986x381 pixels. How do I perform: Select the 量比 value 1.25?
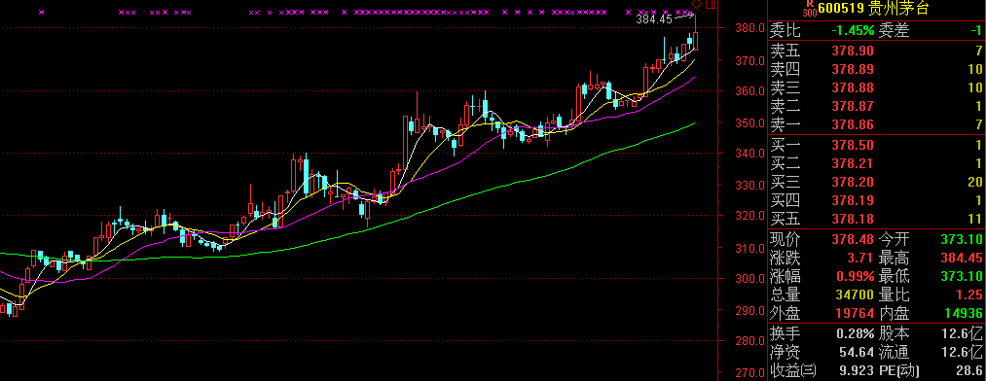969,294
